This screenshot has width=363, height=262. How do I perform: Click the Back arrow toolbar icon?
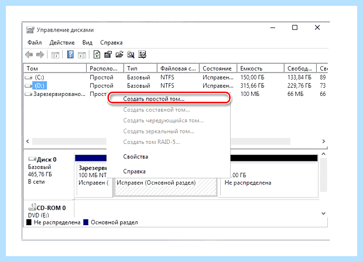[29, 55]
